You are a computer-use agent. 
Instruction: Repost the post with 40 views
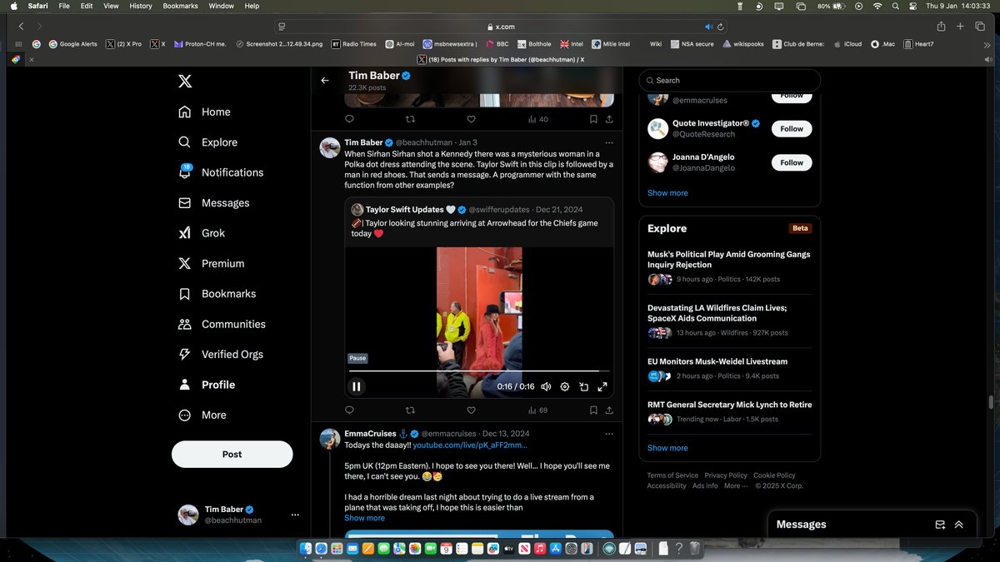tap(410, 119)
